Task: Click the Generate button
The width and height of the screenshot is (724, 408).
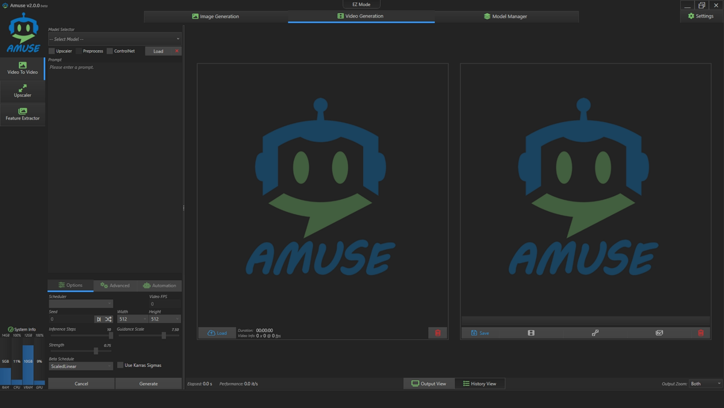Action: [x=148, y=383]
